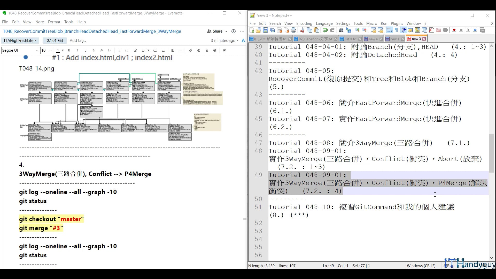Switch to the Git01.txt tab

[350, 39]
